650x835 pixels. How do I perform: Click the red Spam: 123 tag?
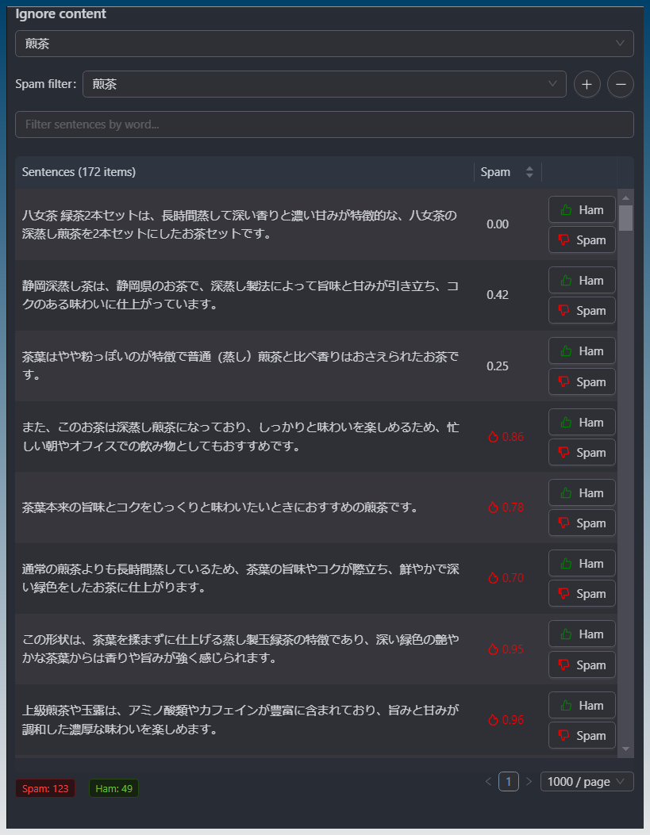point(45,788)
